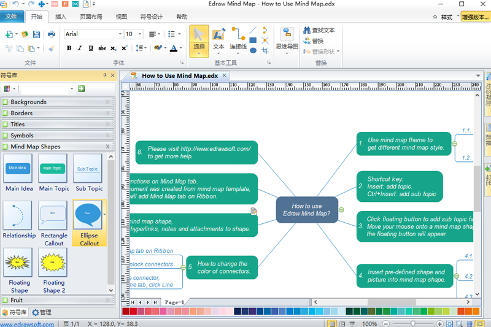Open the 页面布局 ribbon tab
The height and width of the screenshot is (327, 491).
tap(91, 17)
